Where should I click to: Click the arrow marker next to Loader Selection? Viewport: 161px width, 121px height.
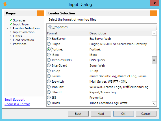point(7,28)
